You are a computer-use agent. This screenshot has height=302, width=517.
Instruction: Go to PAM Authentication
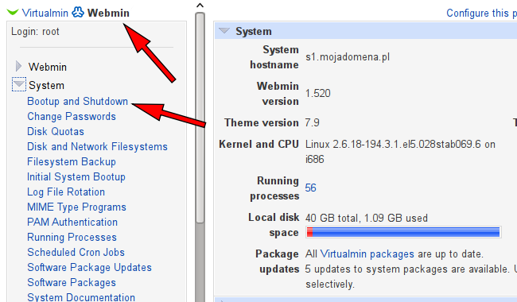[72, 222]
